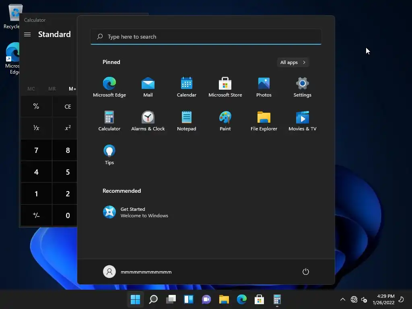Select the Microsoft Edge desktop shortcut
412x309 pixels.
click(12, 58)
